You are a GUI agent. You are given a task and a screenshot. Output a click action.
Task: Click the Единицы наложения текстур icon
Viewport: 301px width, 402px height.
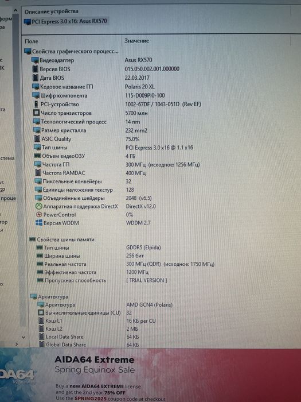coord(38,190)
